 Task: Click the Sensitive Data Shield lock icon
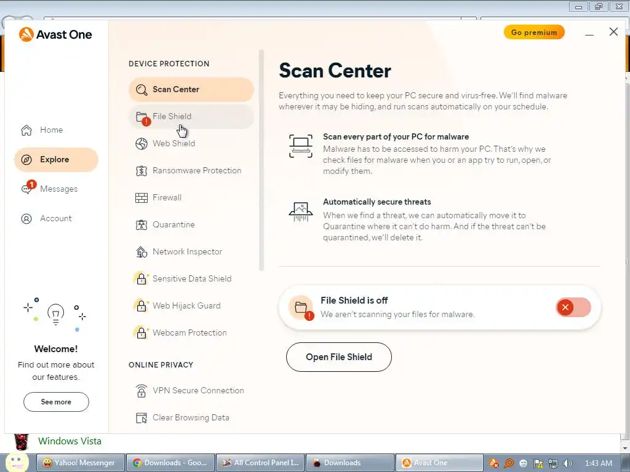tap(142, 279)
